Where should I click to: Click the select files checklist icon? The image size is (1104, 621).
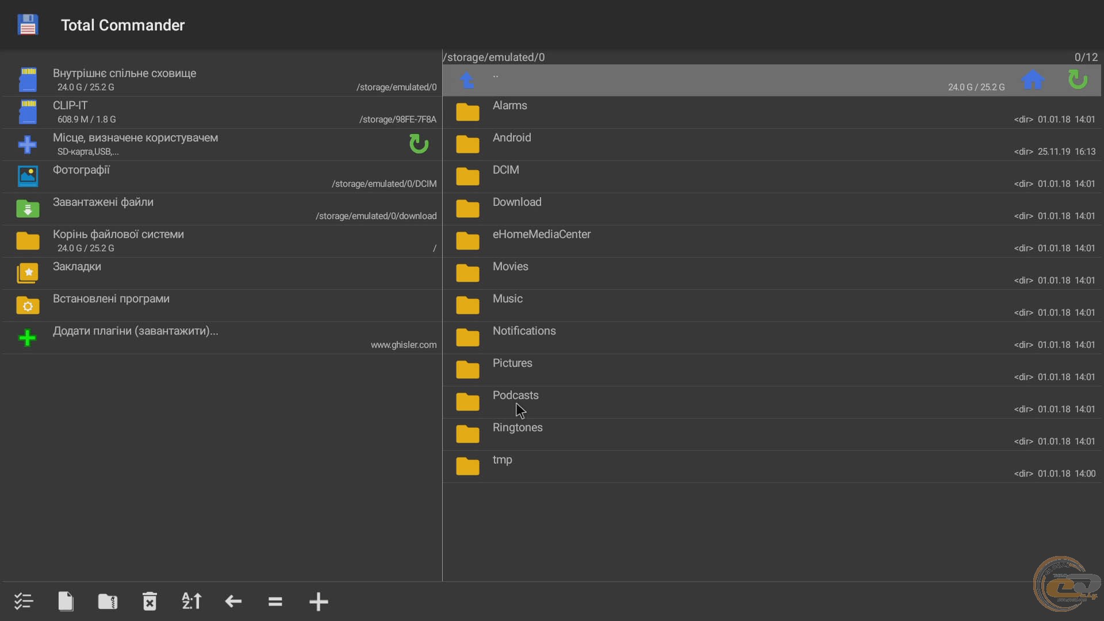tap(24, 601)
